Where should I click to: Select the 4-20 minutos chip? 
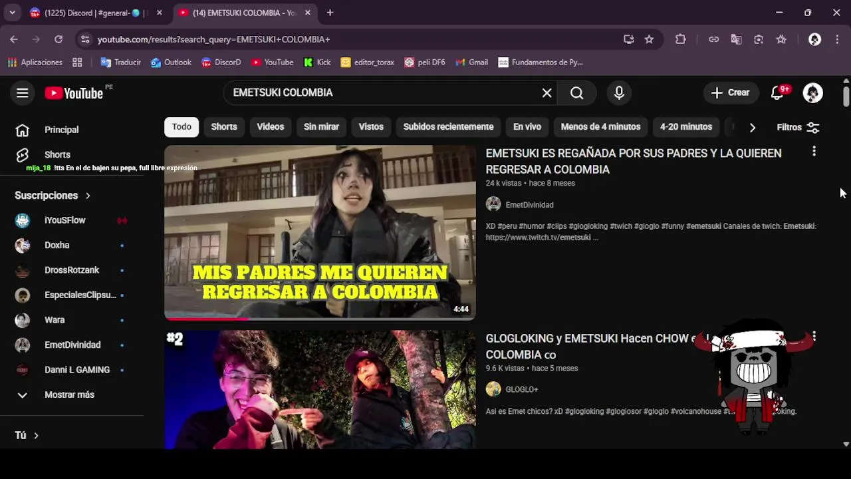686,127
